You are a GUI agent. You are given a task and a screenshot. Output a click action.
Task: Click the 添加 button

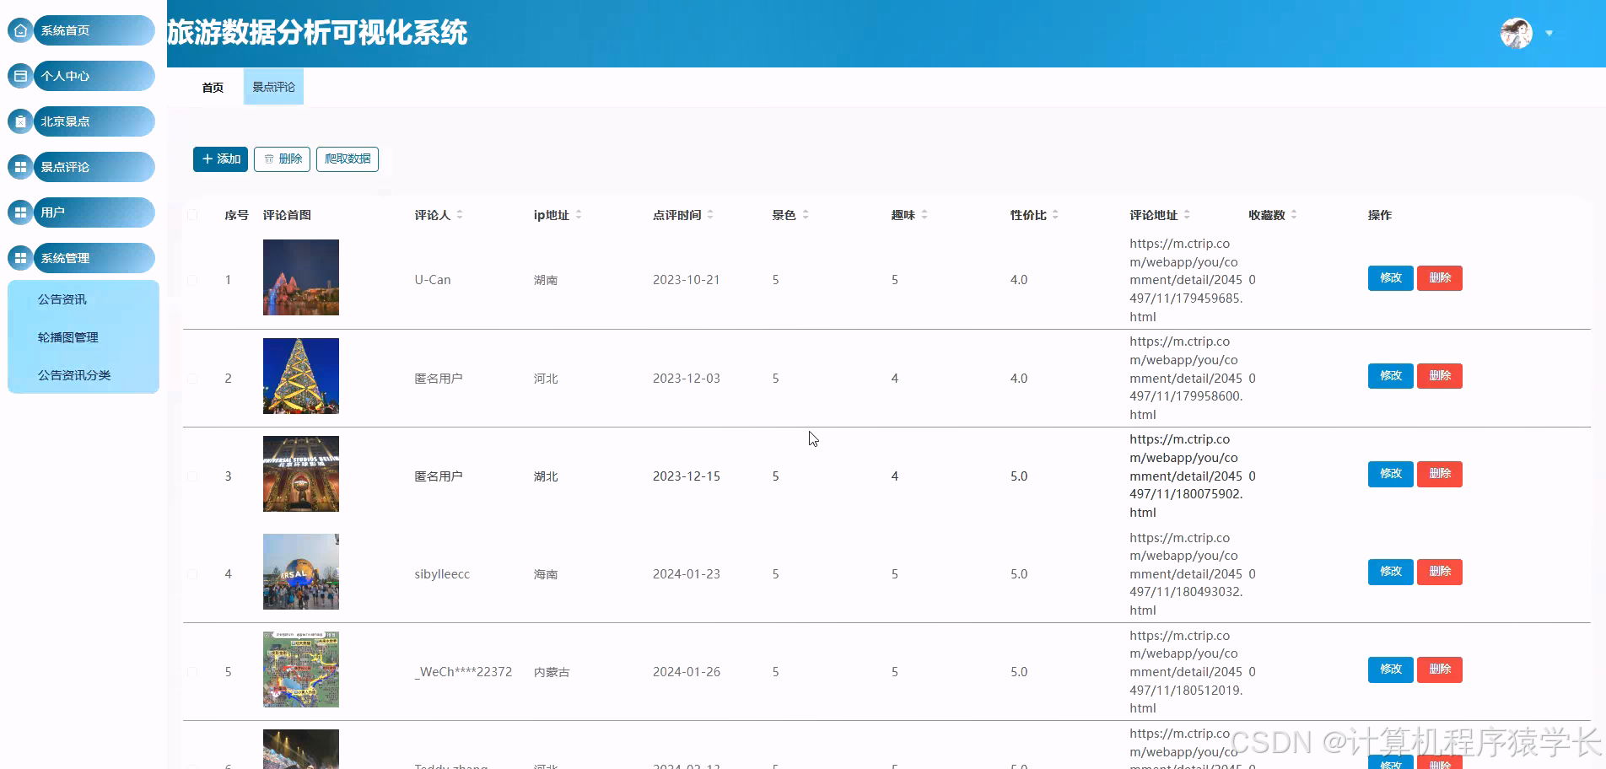[220, 159]
